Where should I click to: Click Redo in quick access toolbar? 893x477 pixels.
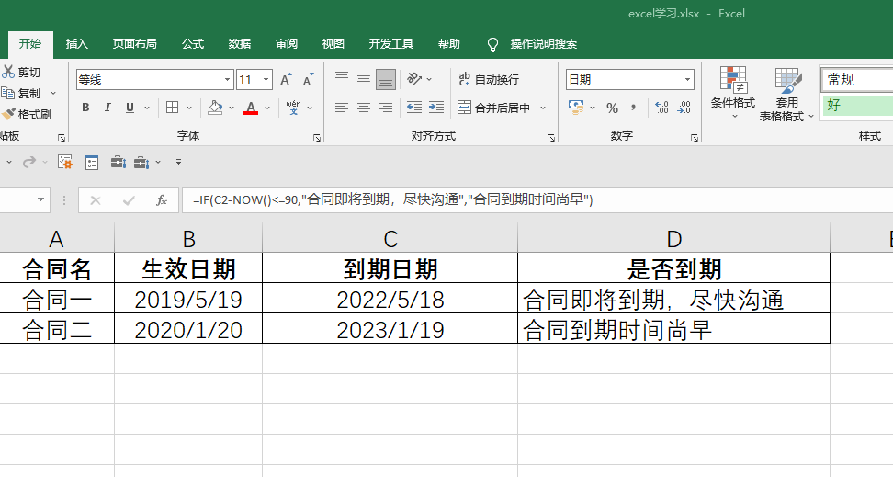(29, 163)
